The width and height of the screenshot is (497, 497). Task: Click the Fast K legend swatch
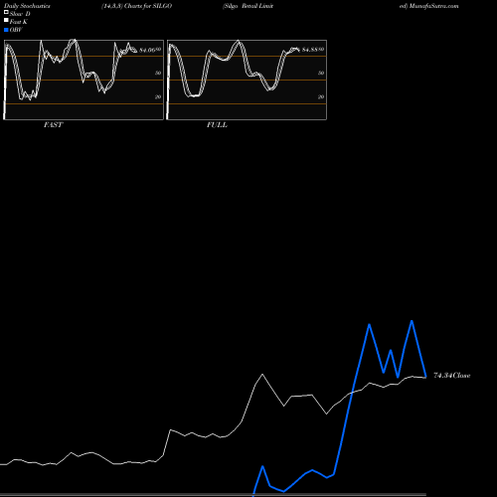6,21
